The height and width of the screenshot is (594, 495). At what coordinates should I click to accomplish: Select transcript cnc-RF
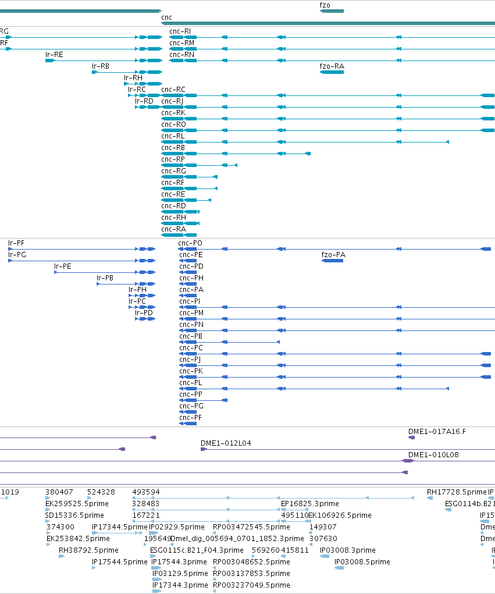coord(173,183)
